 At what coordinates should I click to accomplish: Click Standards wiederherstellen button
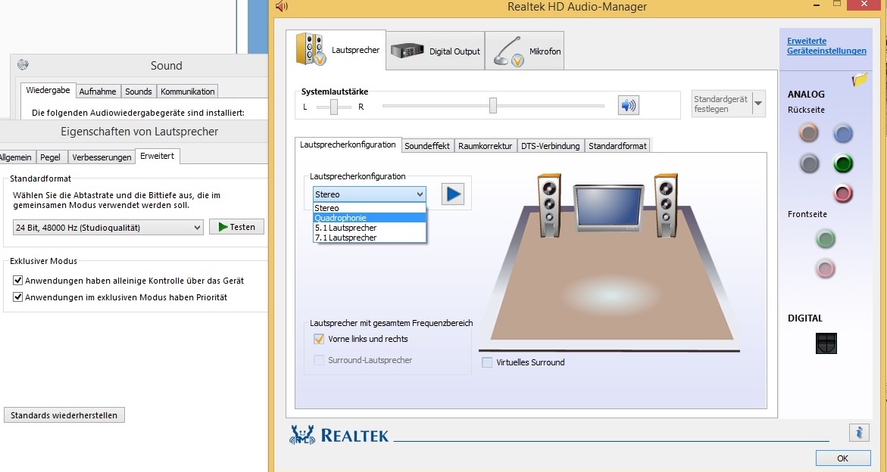click(64, 415)
